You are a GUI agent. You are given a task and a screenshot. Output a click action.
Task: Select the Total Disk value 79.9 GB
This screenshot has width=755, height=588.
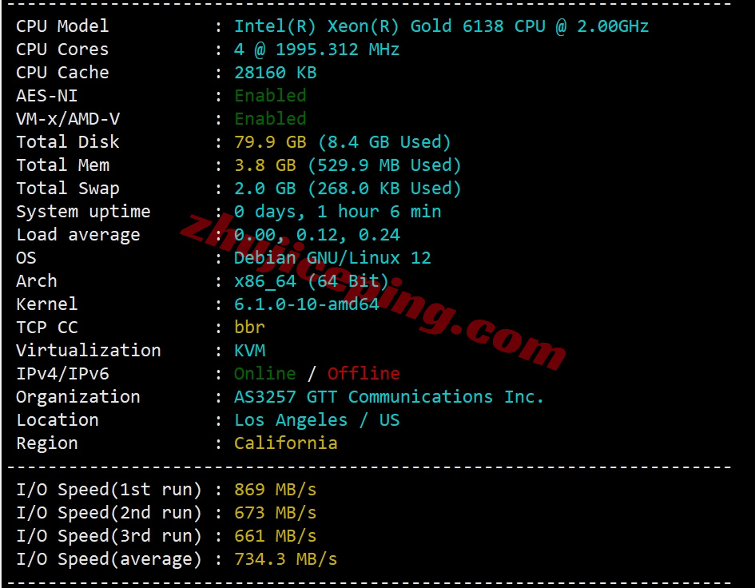point(270,142)
